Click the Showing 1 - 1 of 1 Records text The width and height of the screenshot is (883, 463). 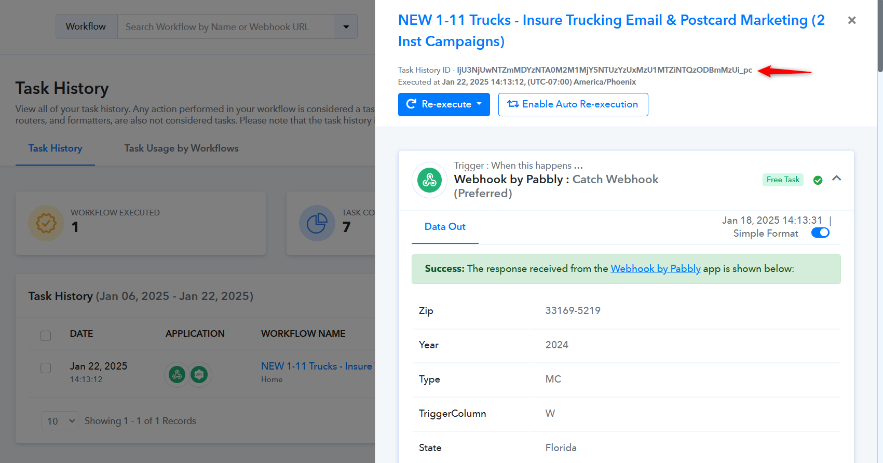pyautogui.click(x=140, y=421)
